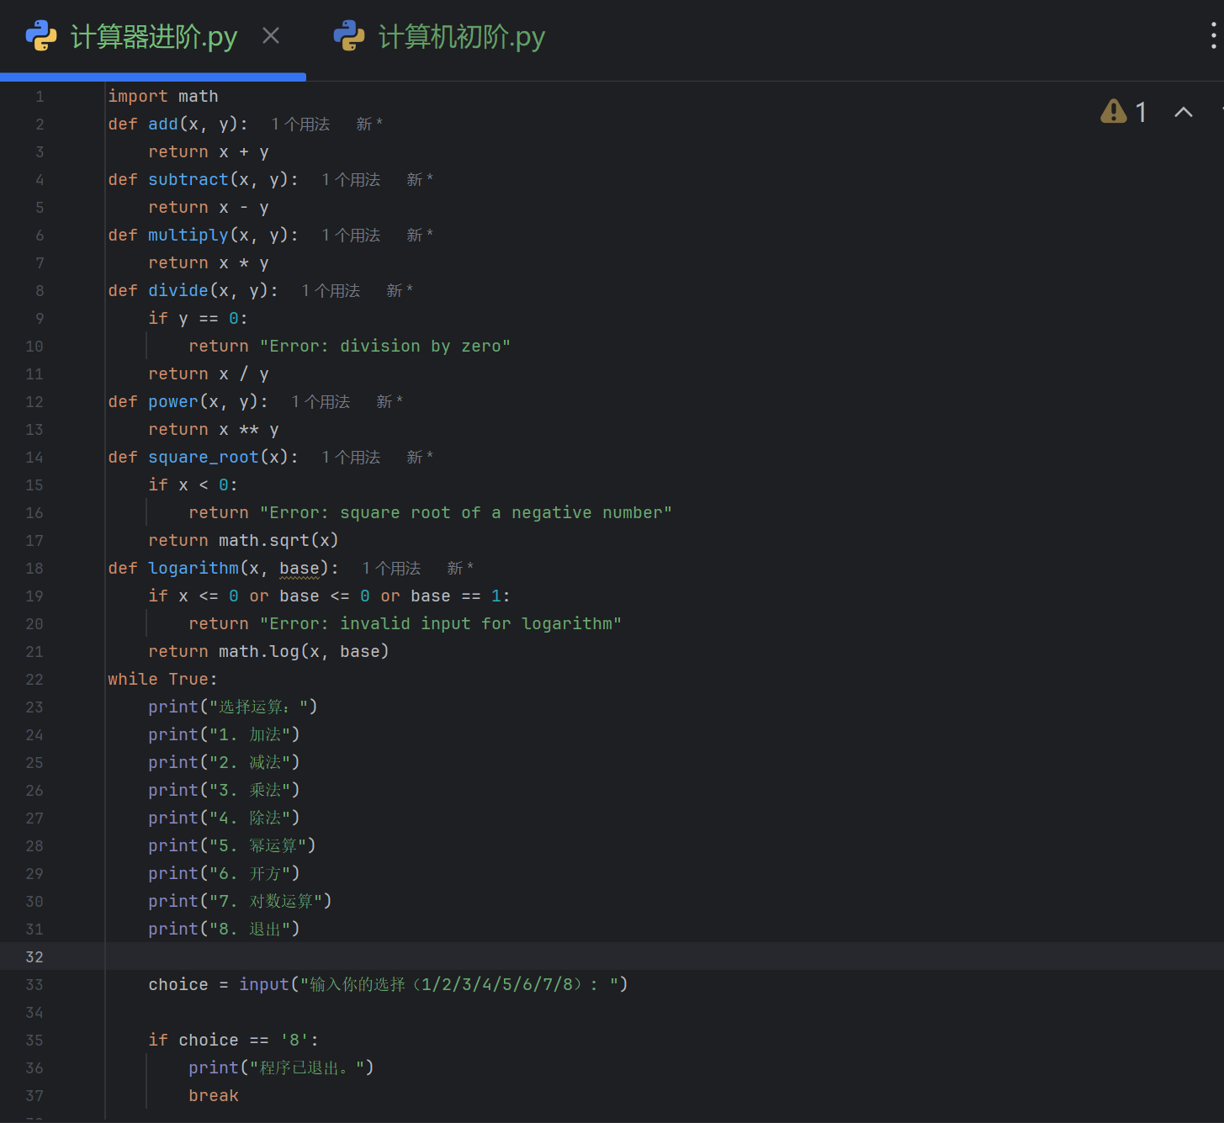Click the print "3. 乘法" line
Image resolution: width=1224 pixels, height=1123 pixels.
(224, 791)
